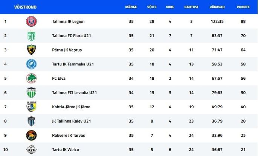Open the Rakvere JK Tarvas team link
Viewport: 258px width, 156px height.
tap(69, 135)
